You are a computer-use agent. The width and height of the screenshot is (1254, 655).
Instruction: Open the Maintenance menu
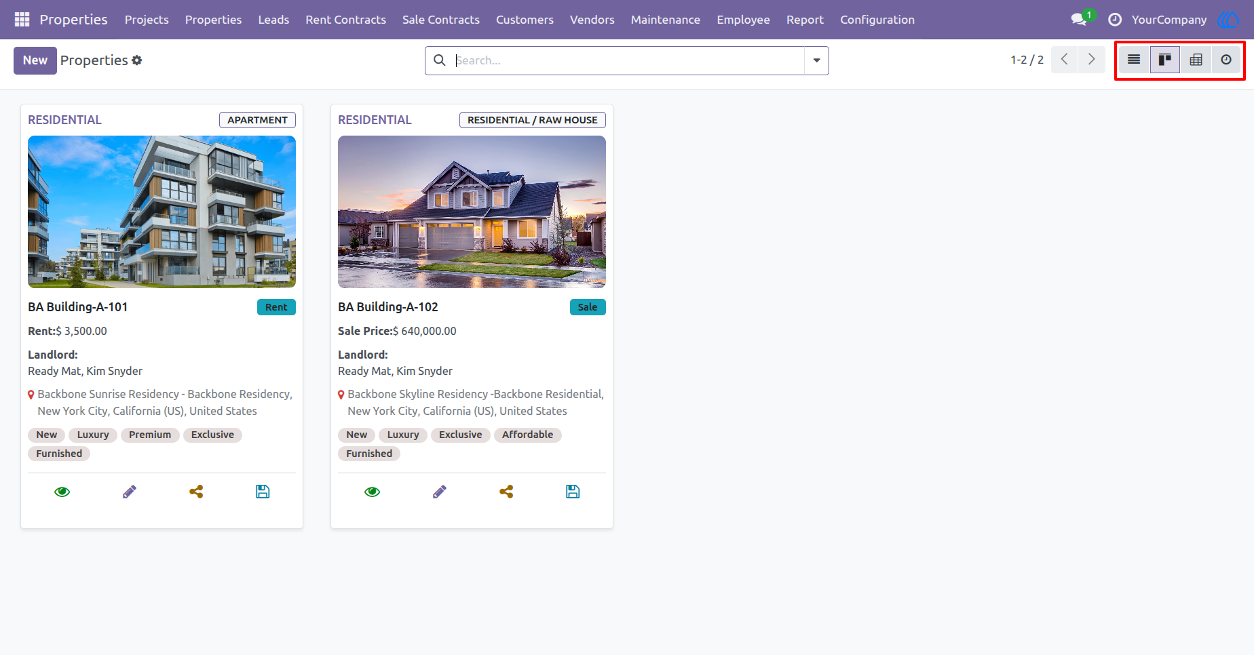tap(665, 20)
